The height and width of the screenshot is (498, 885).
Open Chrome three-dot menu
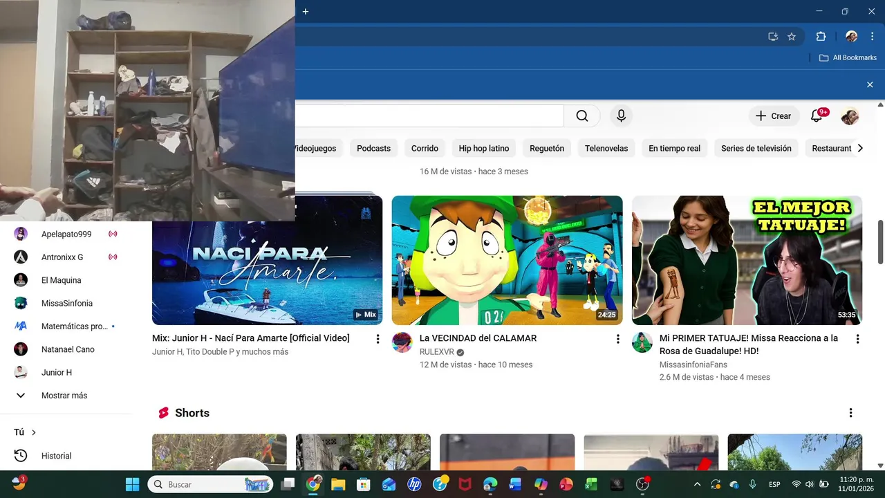pyautogui.click(x=872, y=37)
